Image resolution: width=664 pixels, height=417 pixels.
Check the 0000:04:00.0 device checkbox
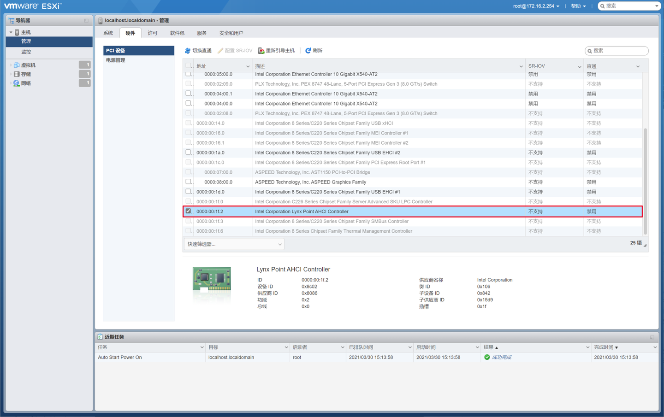point(188,103)
